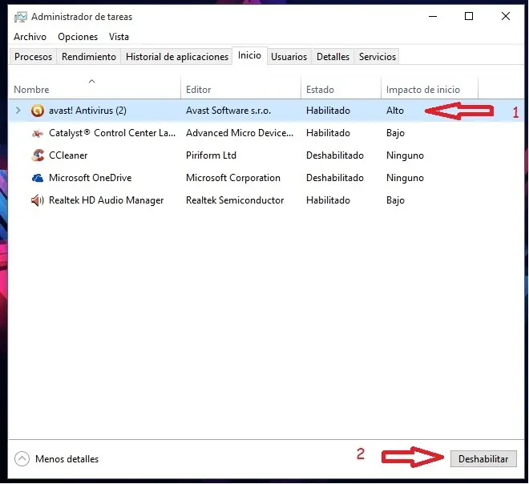529x484 pixels.
Task: Click the Realtek HD Audio speaker icon
Action: 38,200
